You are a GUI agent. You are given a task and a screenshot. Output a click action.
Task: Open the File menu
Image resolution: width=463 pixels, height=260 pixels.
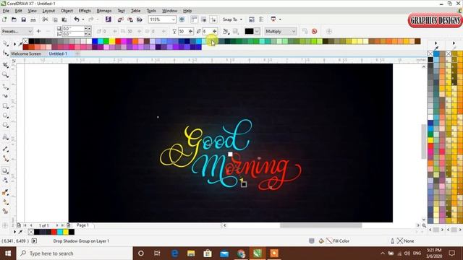tap(6, 11)
